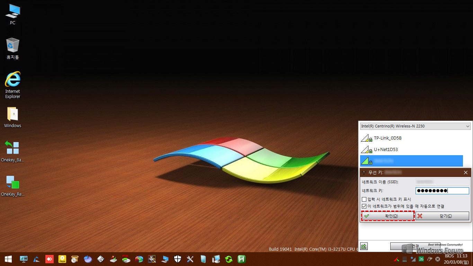Click the wireless signal tray icon

click(x=413, y=259)
